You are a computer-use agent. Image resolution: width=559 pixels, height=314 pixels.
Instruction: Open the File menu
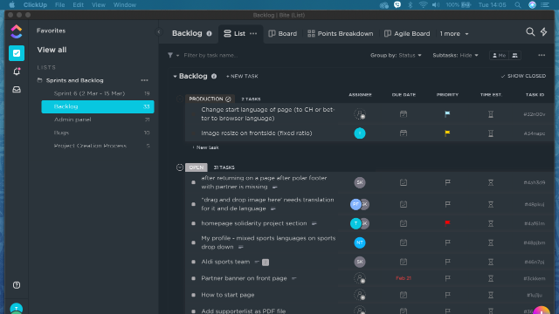coord(60,5)
